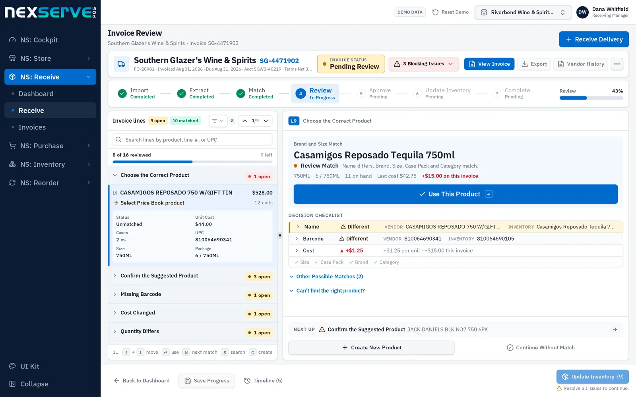This screenshot has height=397, width=636.
Task: Click the L9 line badge
Action: pyautogui.click(x=294, y=121)
